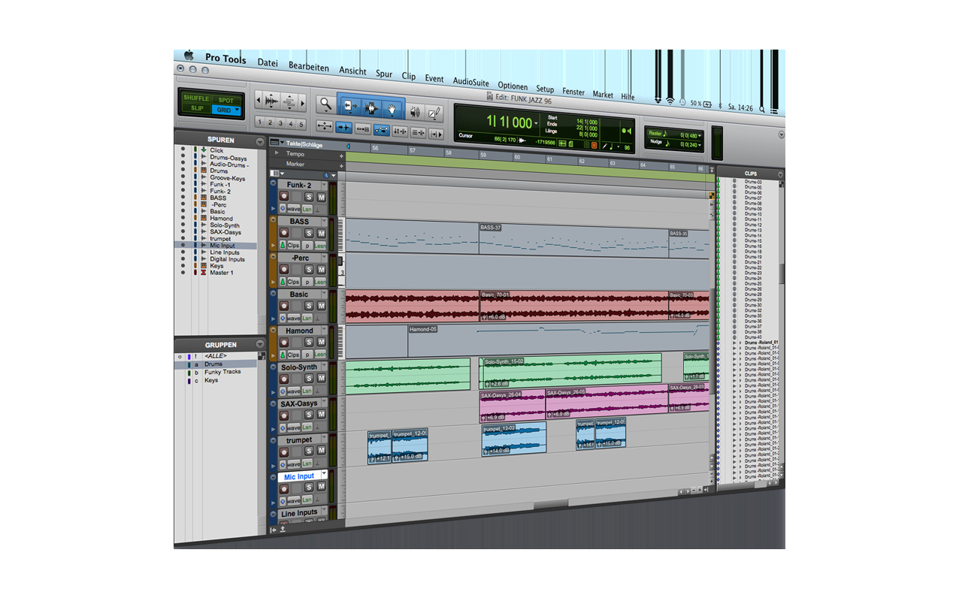Mute the BASS track
This screenshot has height=598, width=959.
click(321, 233)
